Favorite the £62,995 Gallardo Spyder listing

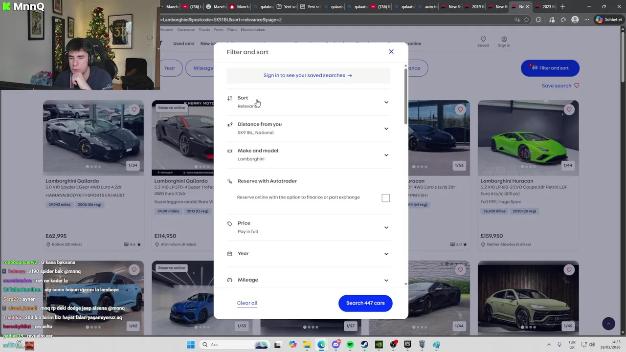pos(134,110)
